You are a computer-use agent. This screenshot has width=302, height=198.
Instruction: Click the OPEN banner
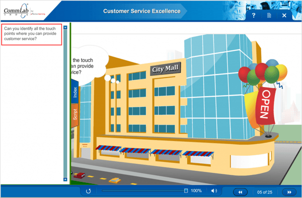[x=266, y=105]
